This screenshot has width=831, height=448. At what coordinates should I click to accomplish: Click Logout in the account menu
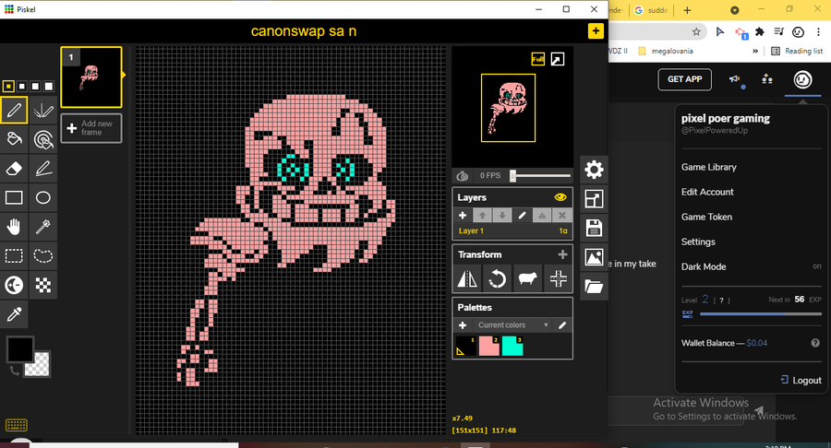(801, 380)
